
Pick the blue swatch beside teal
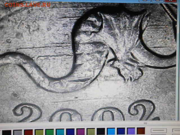click(70, 132)
